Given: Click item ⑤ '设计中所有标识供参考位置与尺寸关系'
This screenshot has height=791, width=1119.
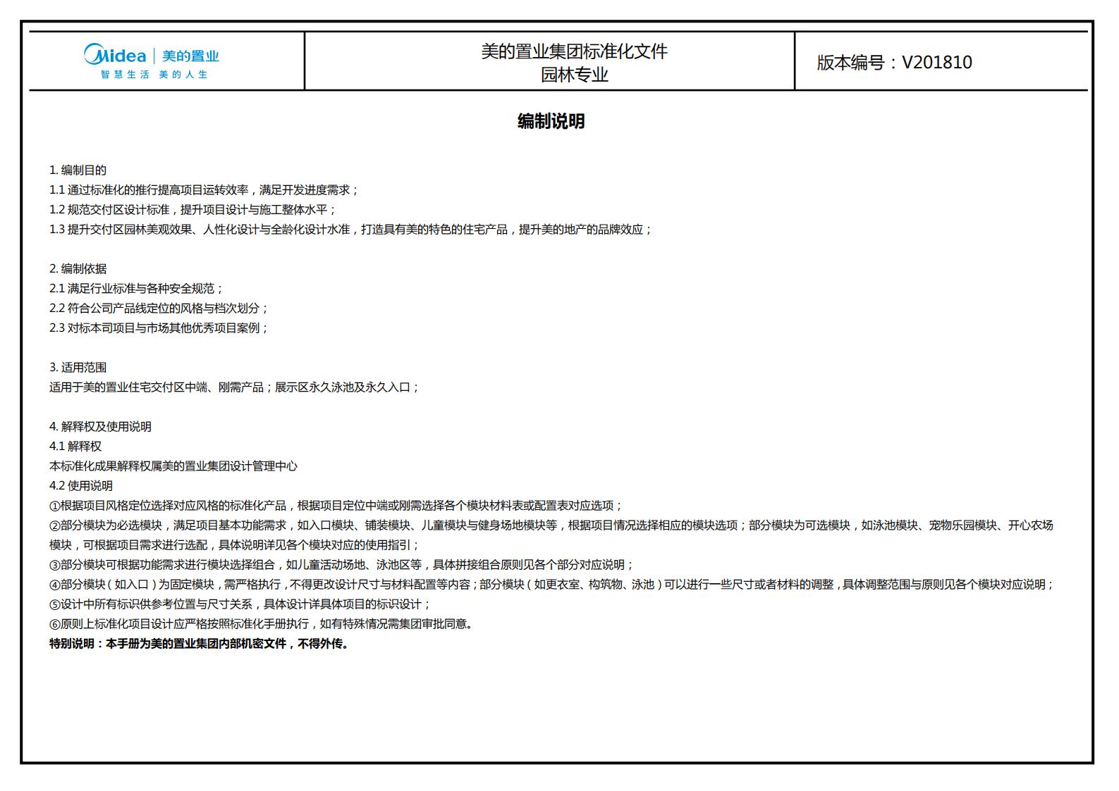Looking at the screenshot, I should tap(240, 604).
